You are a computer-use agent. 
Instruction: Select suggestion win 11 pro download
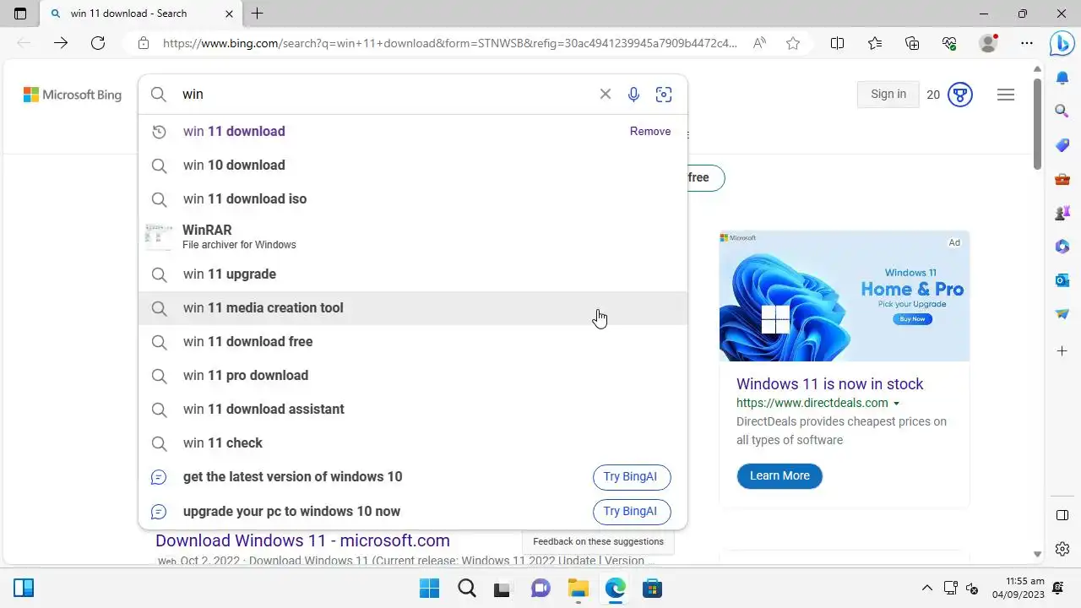413,375
